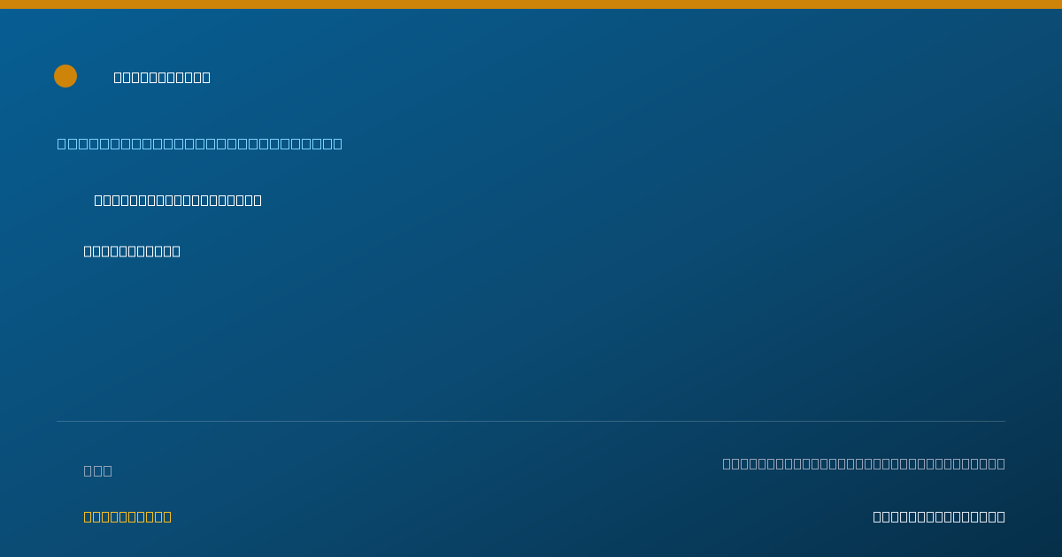This screenshot has height=557, width=1062.
Task: Activate the sky-blue colored heading
Action: [200, 143]
